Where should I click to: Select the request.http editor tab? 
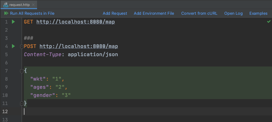click(x=19, y=5)
